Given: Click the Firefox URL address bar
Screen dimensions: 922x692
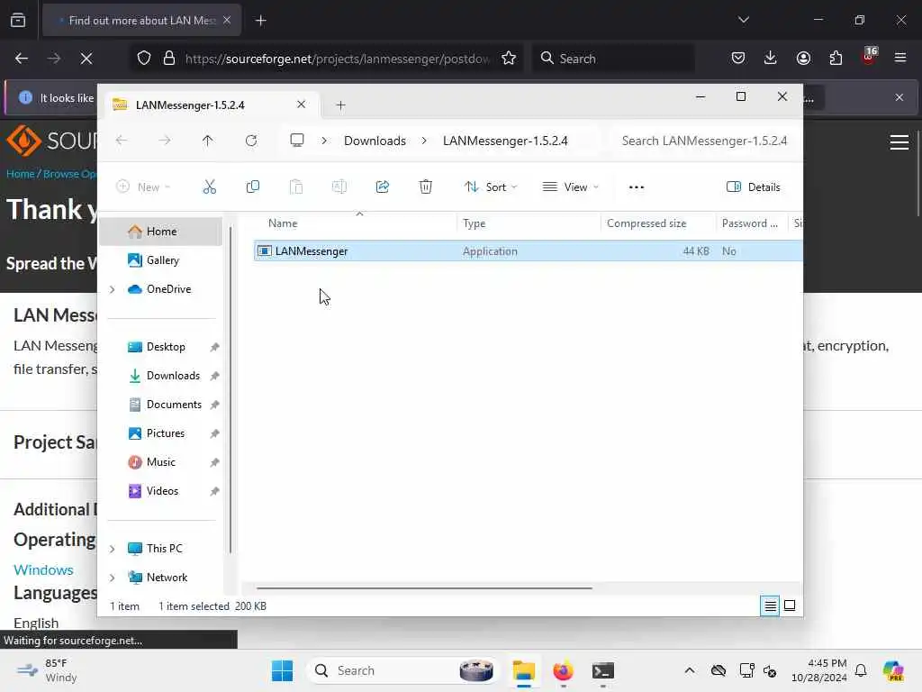Looking at the screenshot, I should point(338,59).
